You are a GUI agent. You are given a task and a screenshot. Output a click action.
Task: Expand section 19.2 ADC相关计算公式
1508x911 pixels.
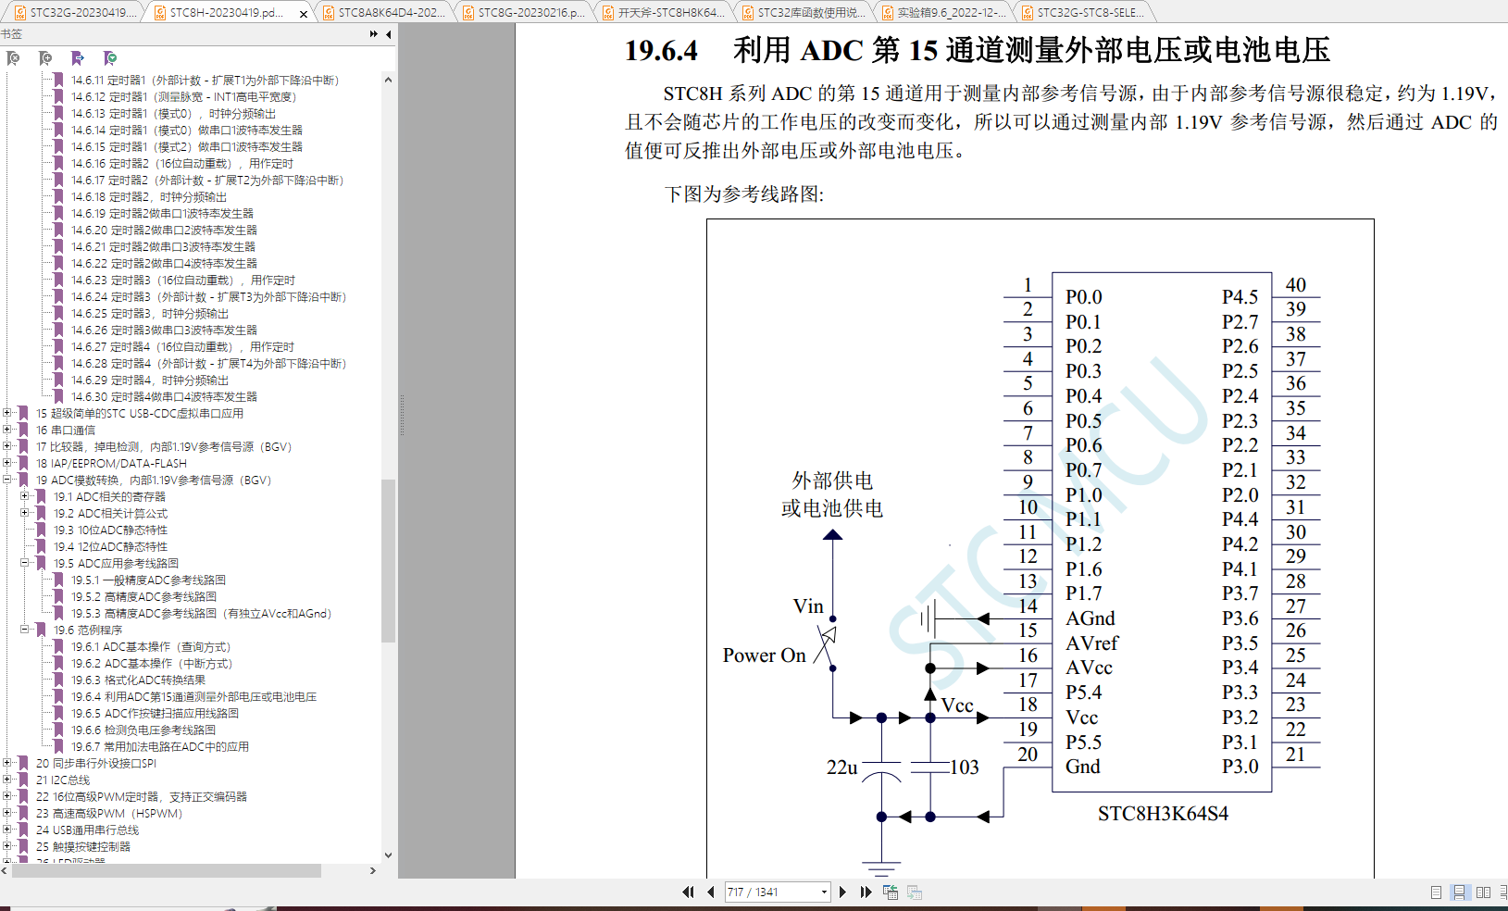point(25,514)
